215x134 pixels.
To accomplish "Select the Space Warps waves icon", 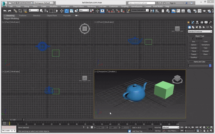I will coord(207,27).
